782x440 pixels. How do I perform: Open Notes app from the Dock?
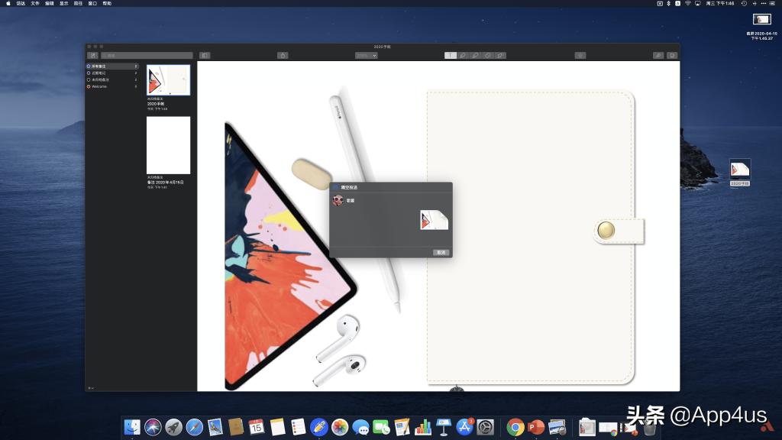tap(277, 427)
